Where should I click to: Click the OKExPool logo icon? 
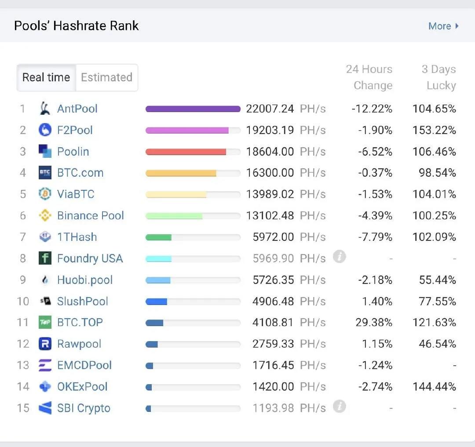45,386
